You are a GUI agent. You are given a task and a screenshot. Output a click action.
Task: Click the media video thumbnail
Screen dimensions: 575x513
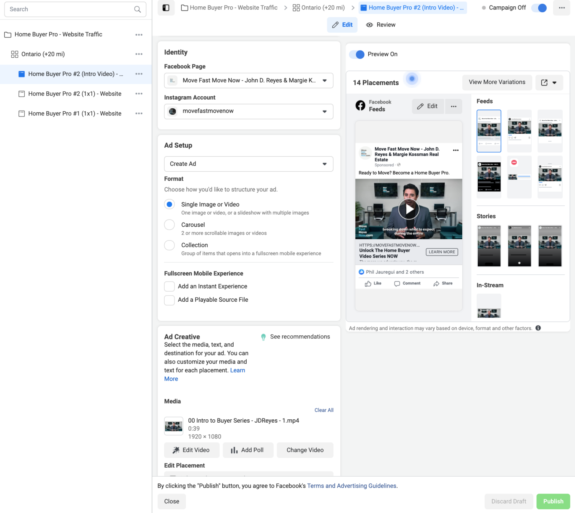tap(174, 426)
